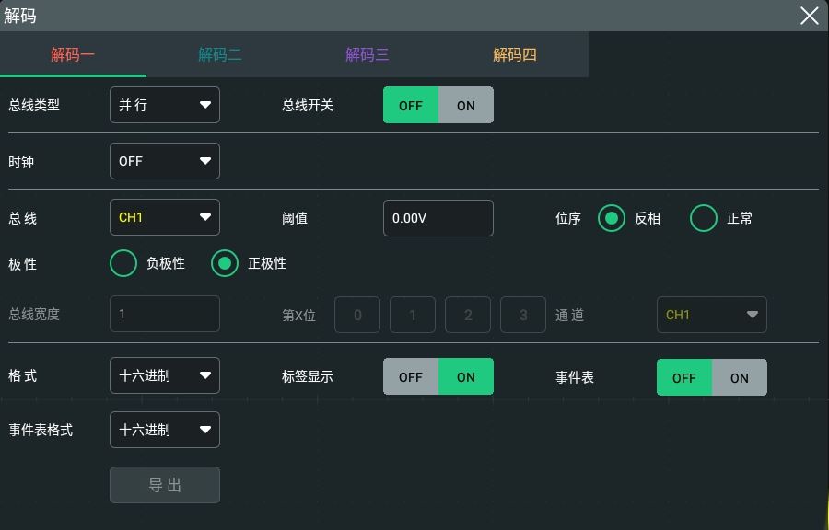The height and width of the screenshot is (530, 829).
Task: Switch to the 解码二 tab
Action: pos(220,54)
